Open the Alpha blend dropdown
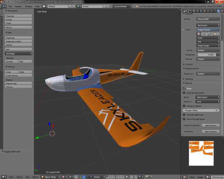Viewport: 224px width, 179px height. tap(207, 97)
